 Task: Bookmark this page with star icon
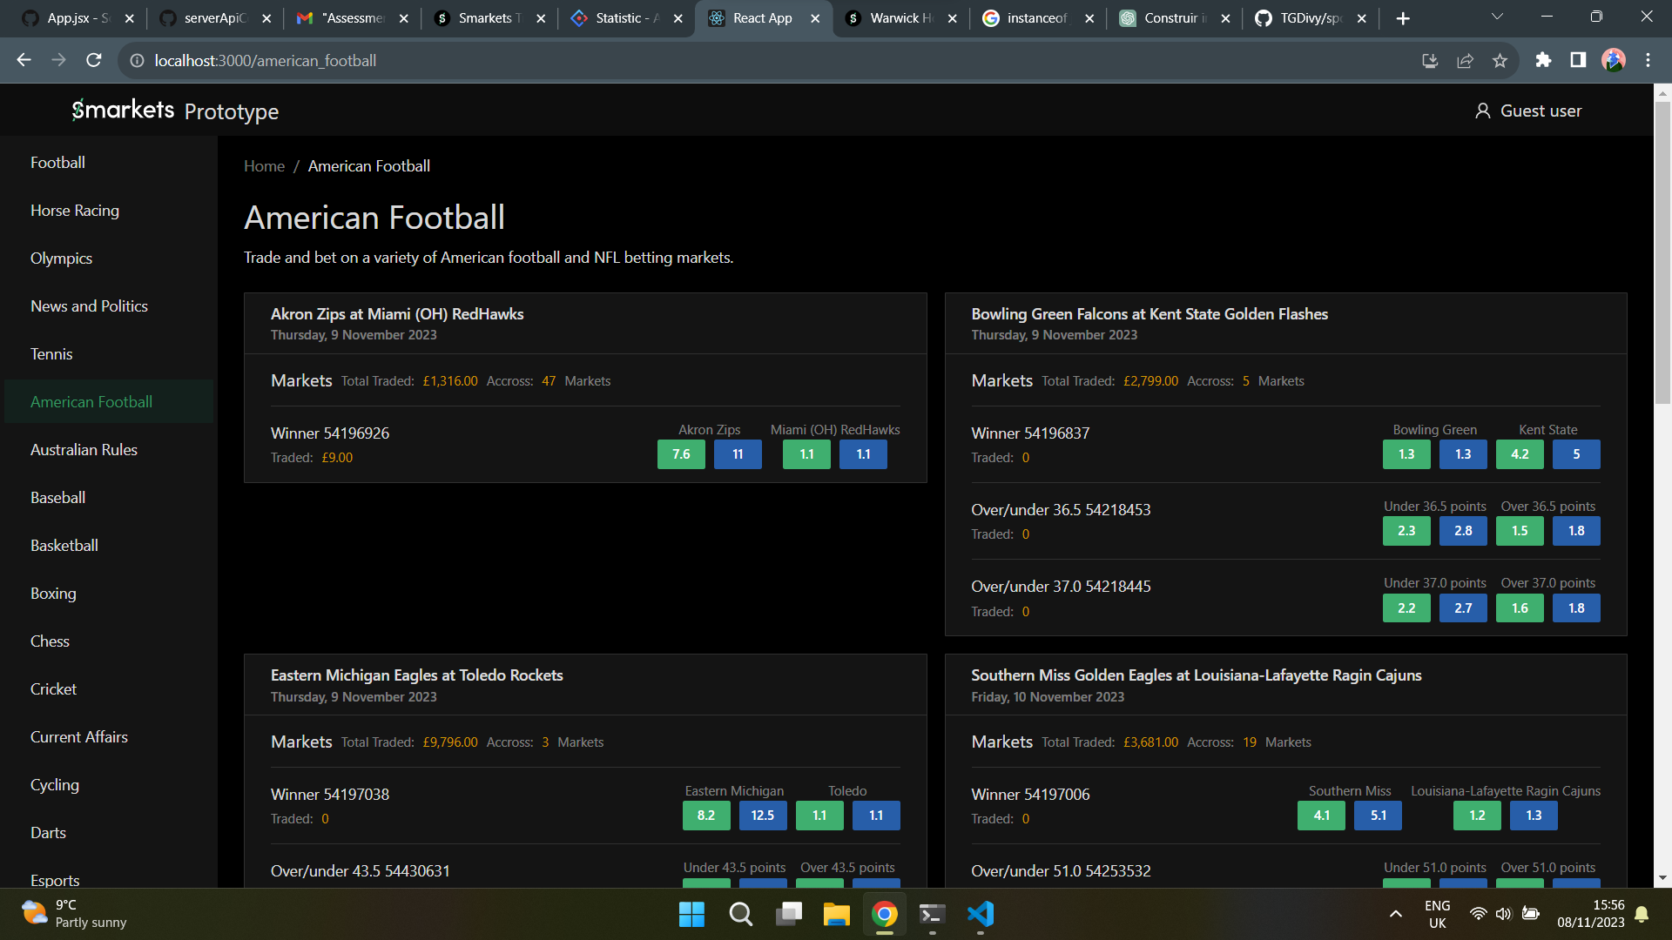click(1500, 60)
